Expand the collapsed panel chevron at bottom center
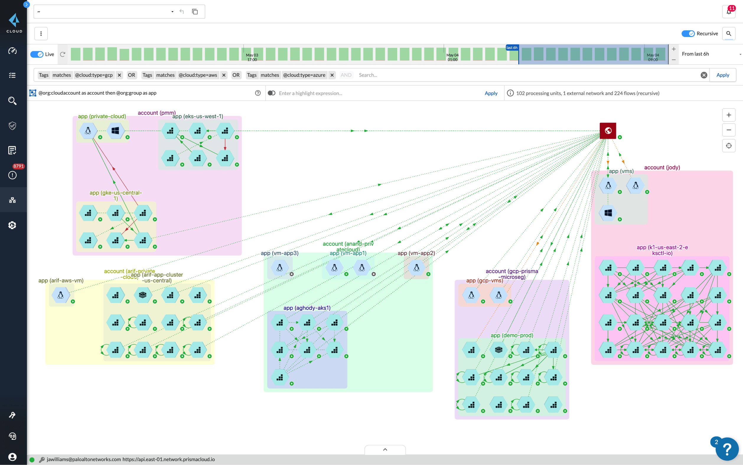 coord(385,449)
